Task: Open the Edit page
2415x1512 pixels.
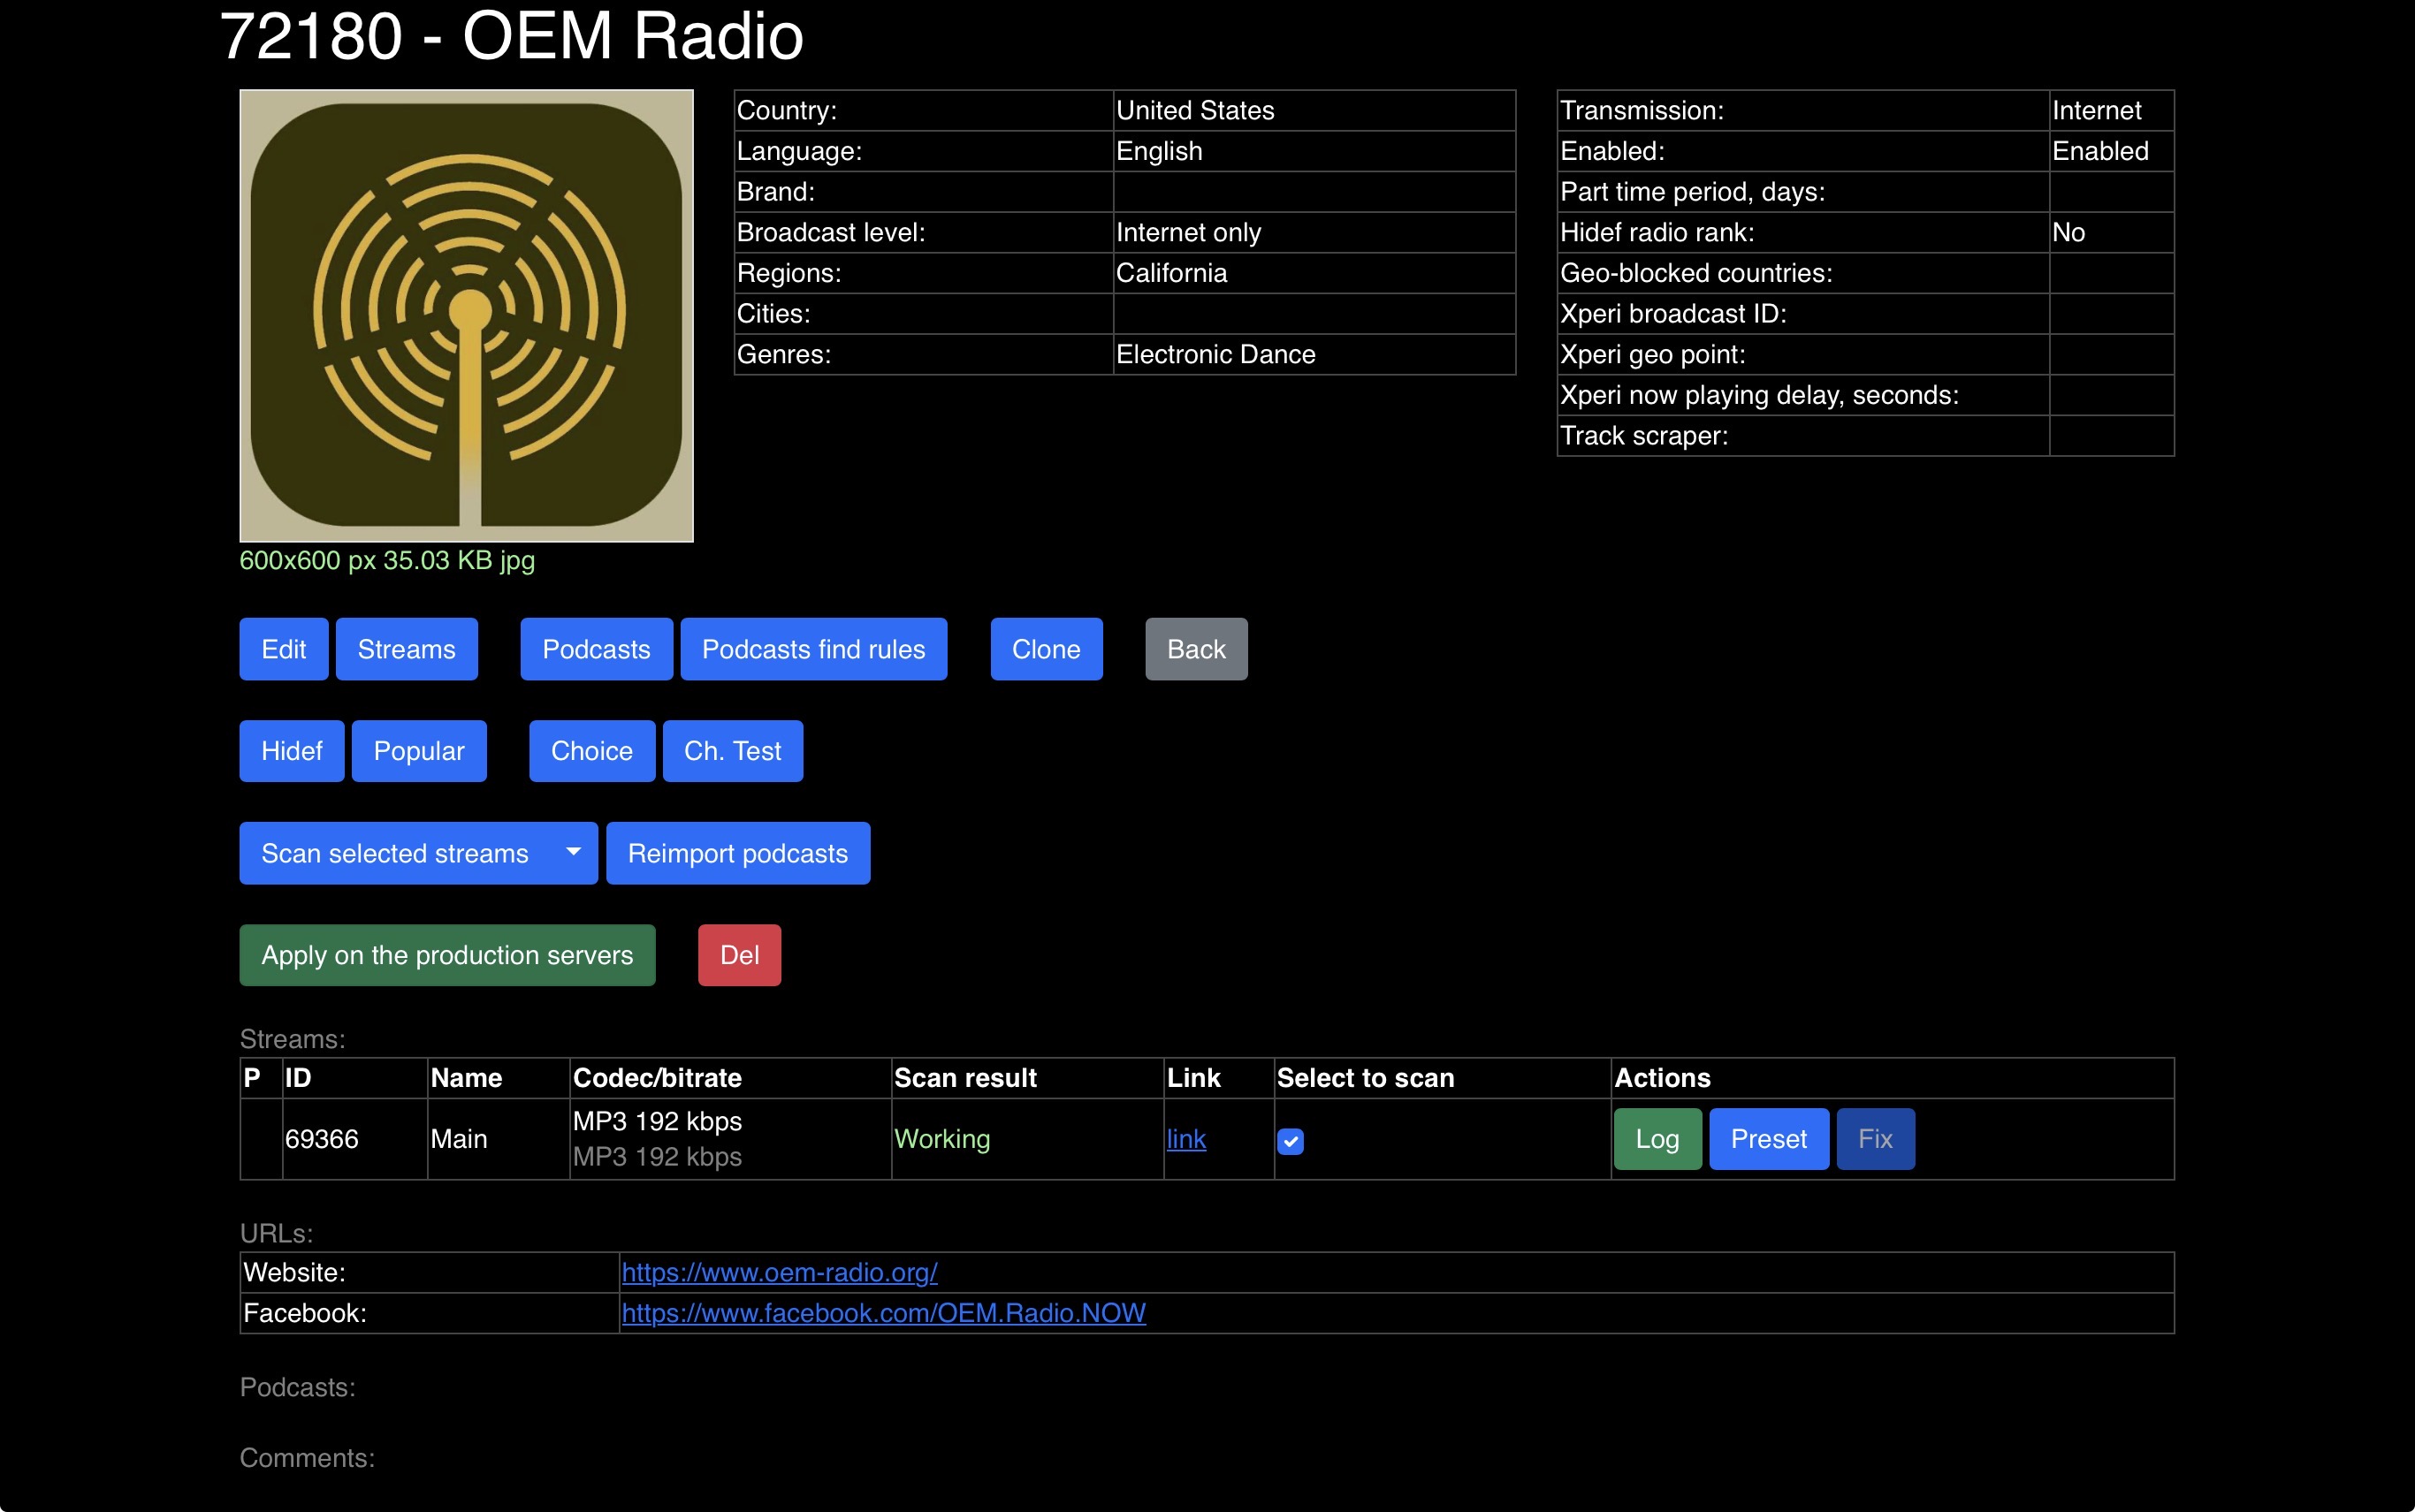Action: (x=283, y=649)
